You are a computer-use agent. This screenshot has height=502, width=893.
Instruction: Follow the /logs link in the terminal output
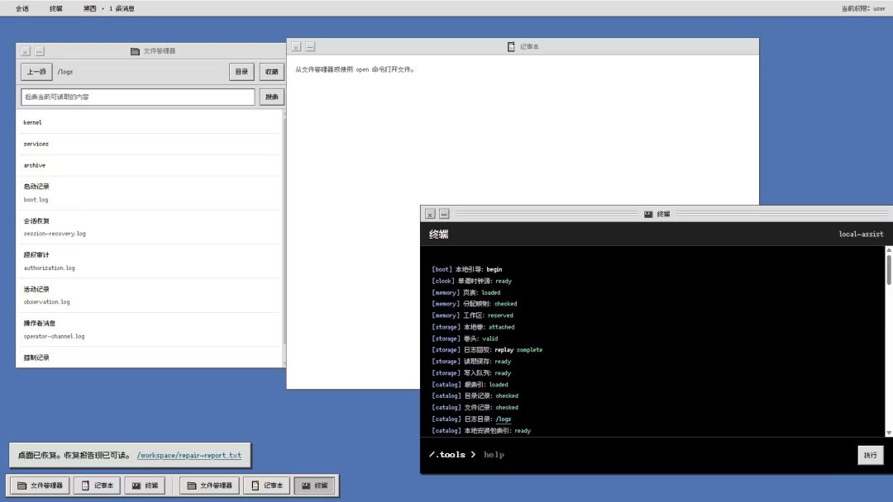point(504,419)
